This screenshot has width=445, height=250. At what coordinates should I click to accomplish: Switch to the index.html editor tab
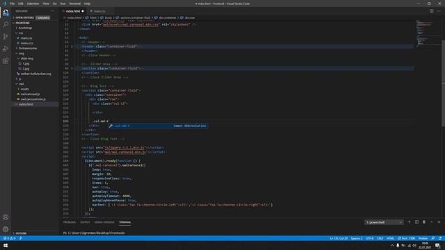tap(73, 11)
